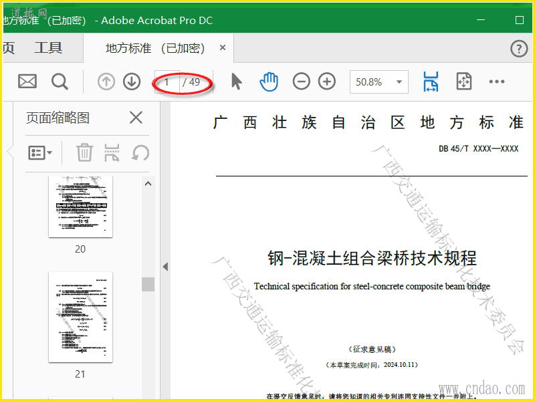Rotate pages with the rotate icon

140,152
